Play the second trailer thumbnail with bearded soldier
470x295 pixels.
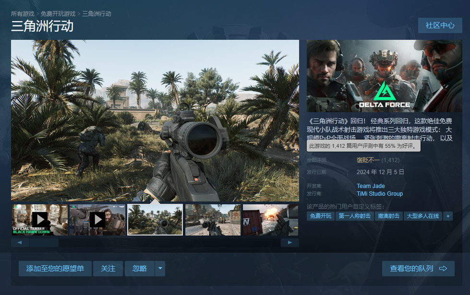(x=97, y=220)
